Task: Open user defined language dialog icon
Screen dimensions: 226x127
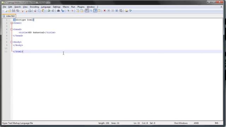Action: point(99,11)
